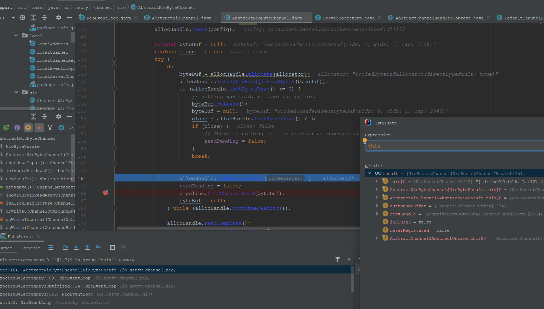Image resolution: width=544 pixels, height=309 pixels.
Task: Click the netty breadcrumb in path
Action: pos(81,8)
